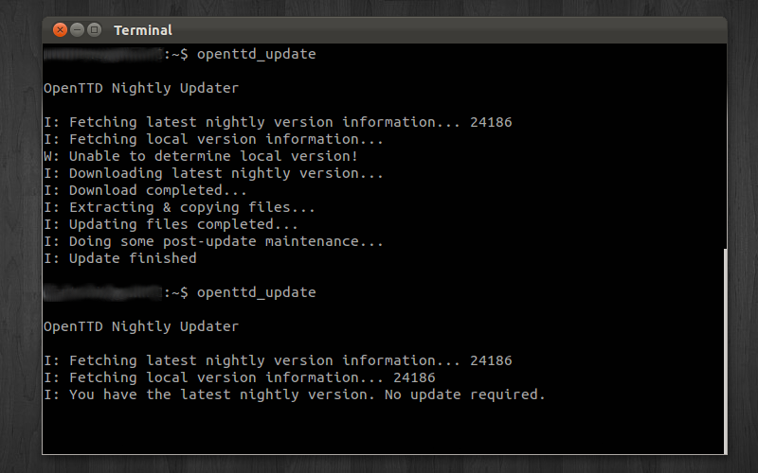Viewport: 758px width, 473px height.
Task: Close the Terminal window
Action: point(60,30)
